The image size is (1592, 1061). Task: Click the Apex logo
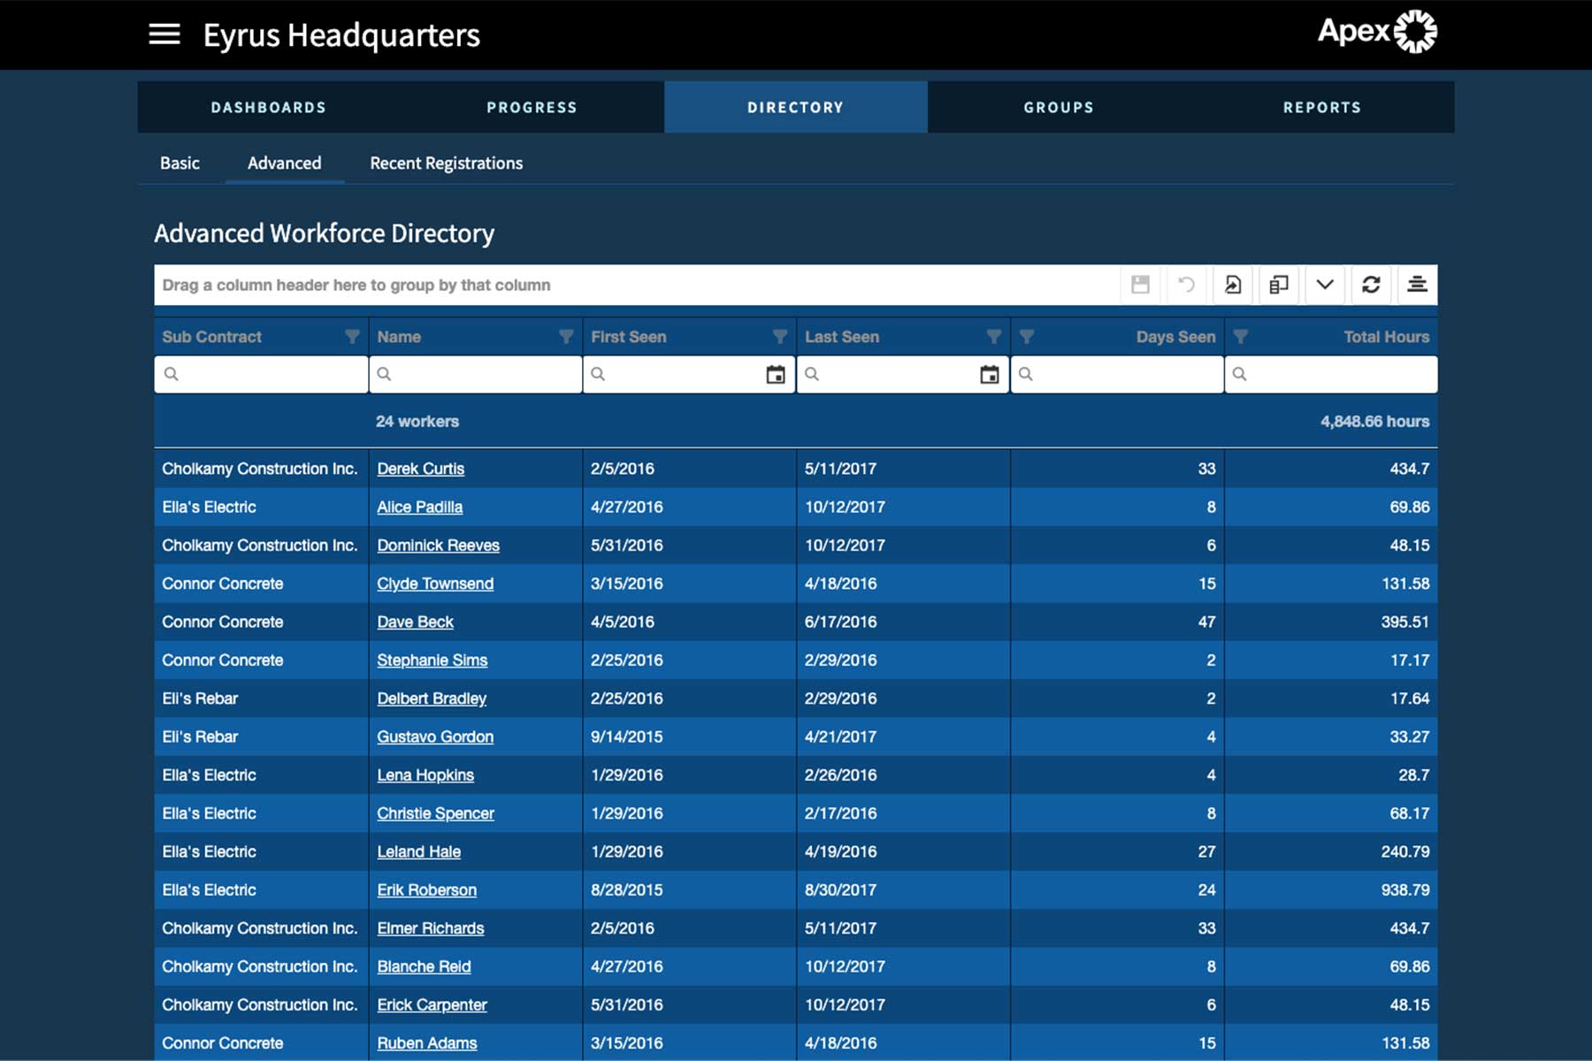[x=1378, y=32]
